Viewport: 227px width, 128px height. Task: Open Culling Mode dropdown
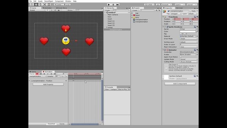189,62
